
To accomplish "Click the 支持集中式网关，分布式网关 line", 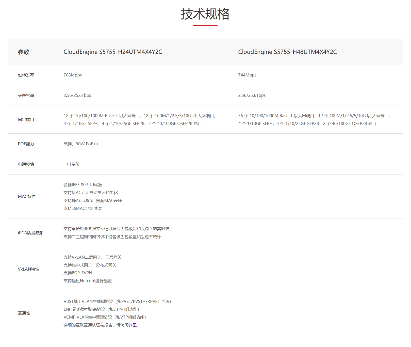I will coord(90,265).
